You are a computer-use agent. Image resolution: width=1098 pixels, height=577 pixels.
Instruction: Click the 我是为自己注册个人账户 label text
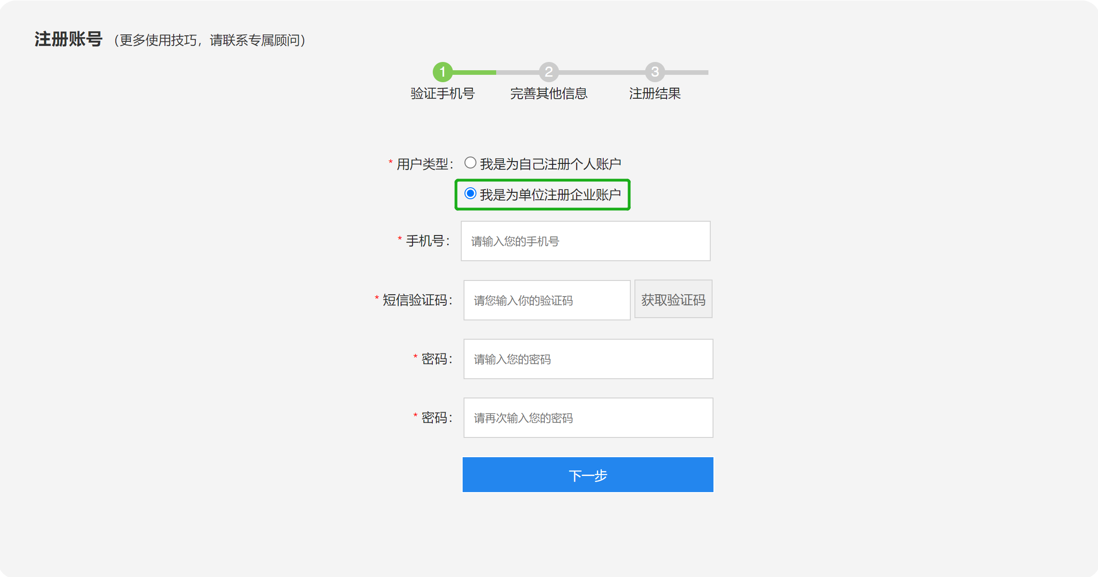[550, 164]
